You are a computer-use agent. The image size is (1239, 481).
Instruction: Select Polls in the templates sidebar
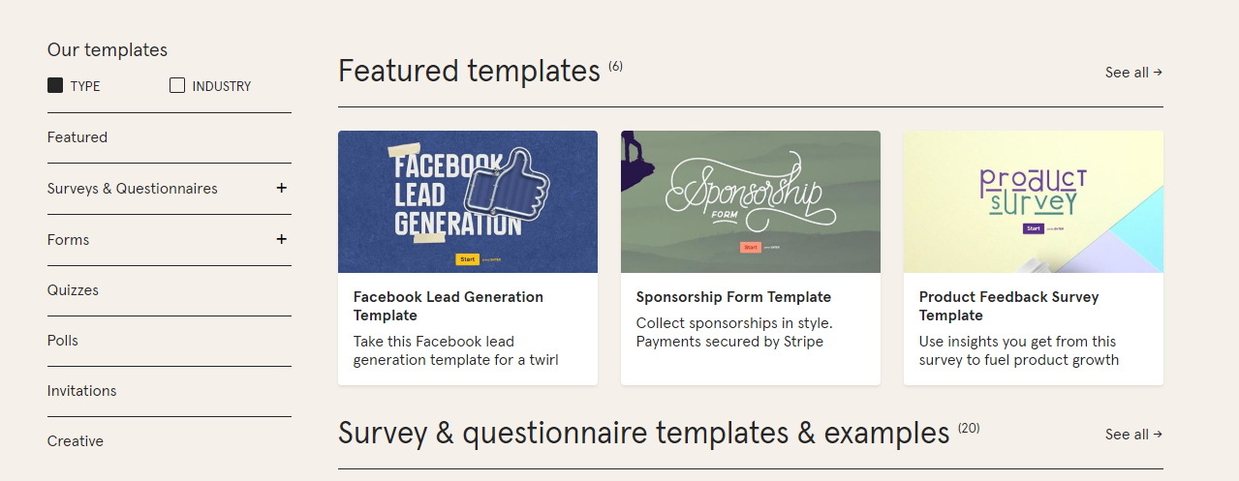[x=63, y=341]
